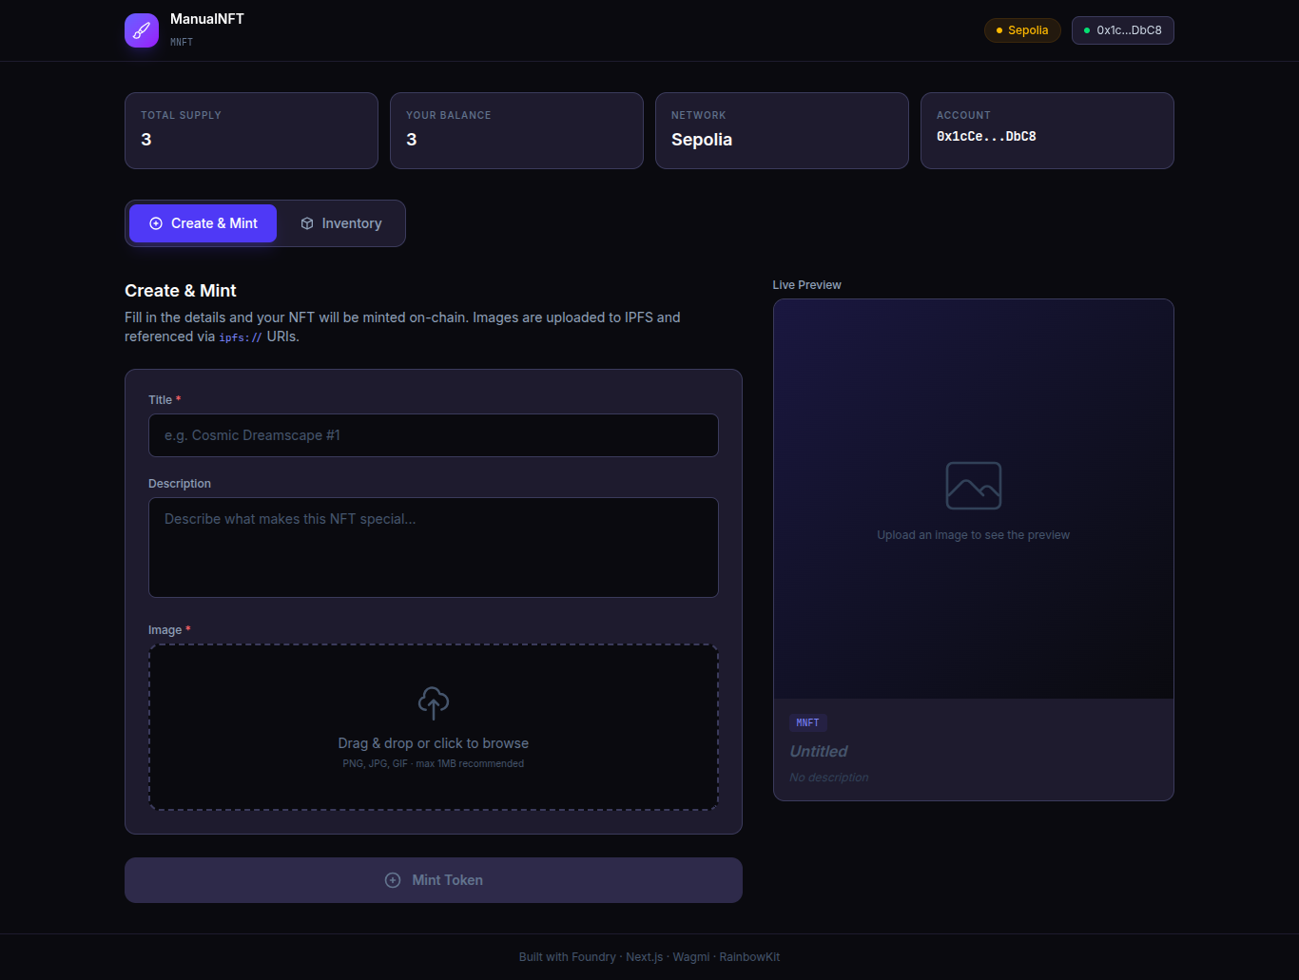Viewport: 1299px width, 980px height.
Task: Focus the Description text area
Action: [434, 548]
